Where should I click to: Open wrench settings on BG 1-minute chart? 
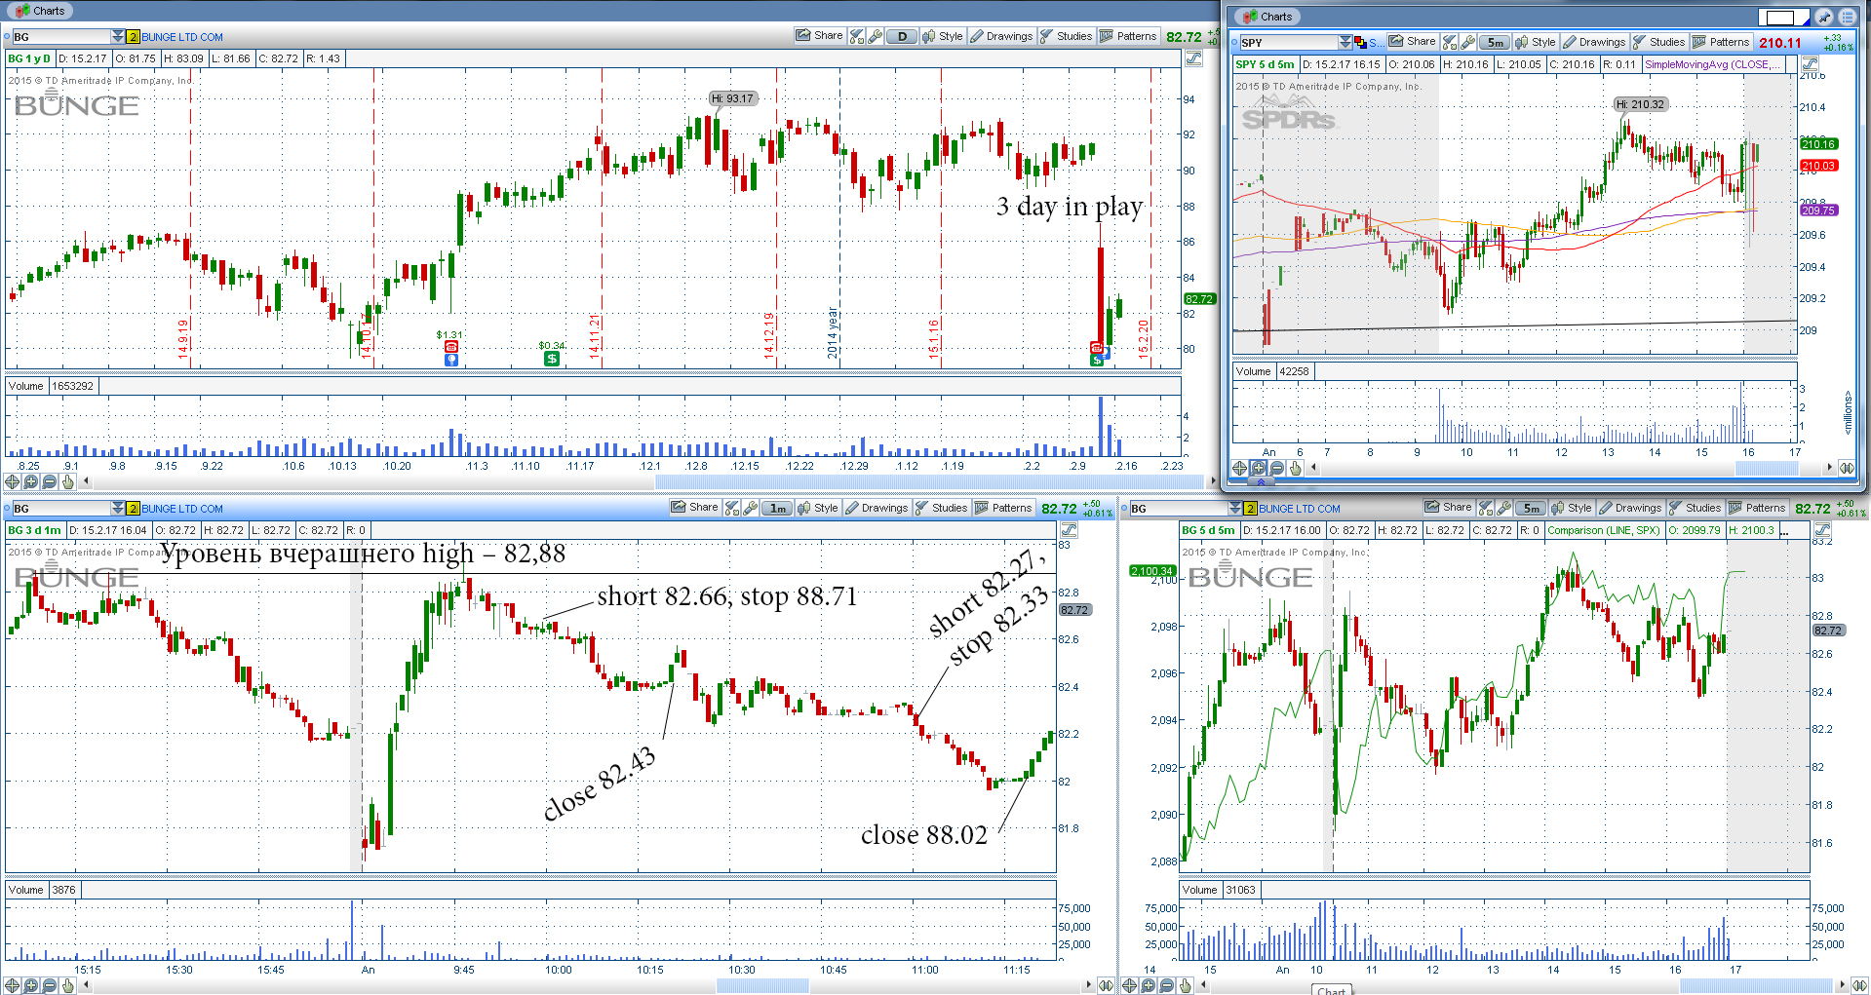tap(750, 508)
